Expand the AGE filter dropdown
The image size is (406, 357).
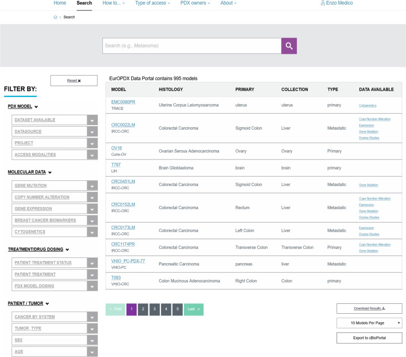55,352
